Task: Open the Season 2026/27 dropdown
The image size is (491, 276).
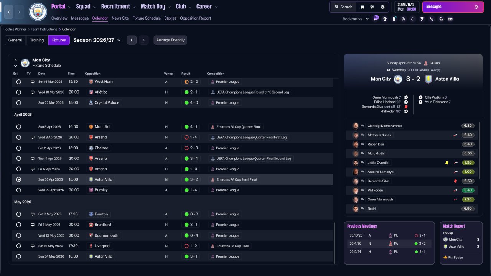Action: pos(97,40)
